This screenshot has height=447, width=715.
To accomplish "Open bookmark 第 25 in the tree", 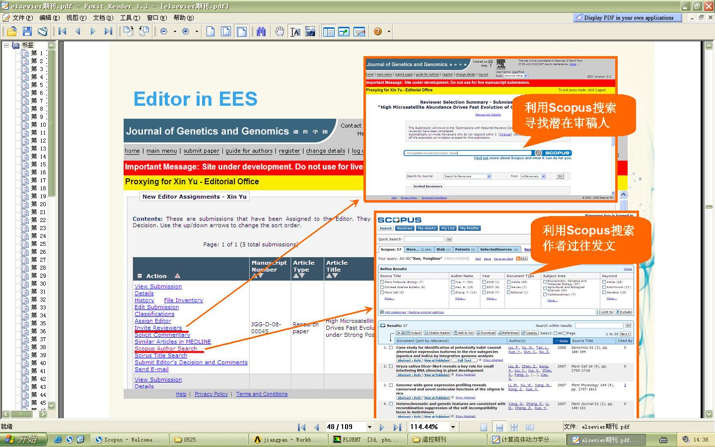I will (x=38, y=244).
